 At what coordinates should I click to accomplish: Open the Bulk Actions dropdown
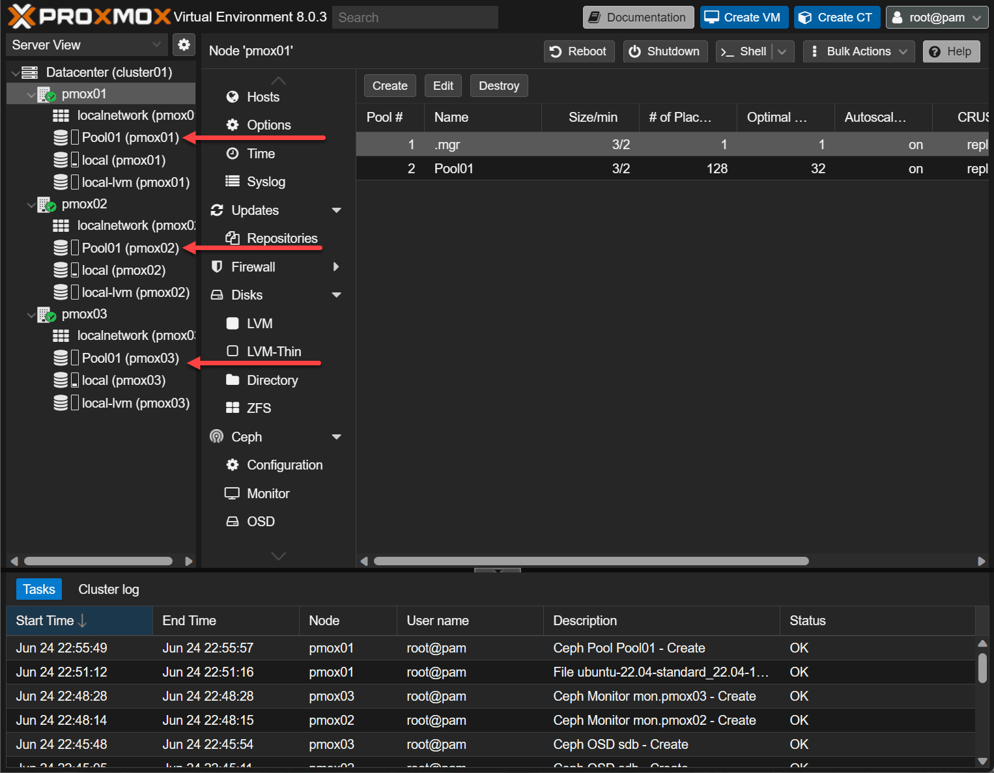[859, 51]
